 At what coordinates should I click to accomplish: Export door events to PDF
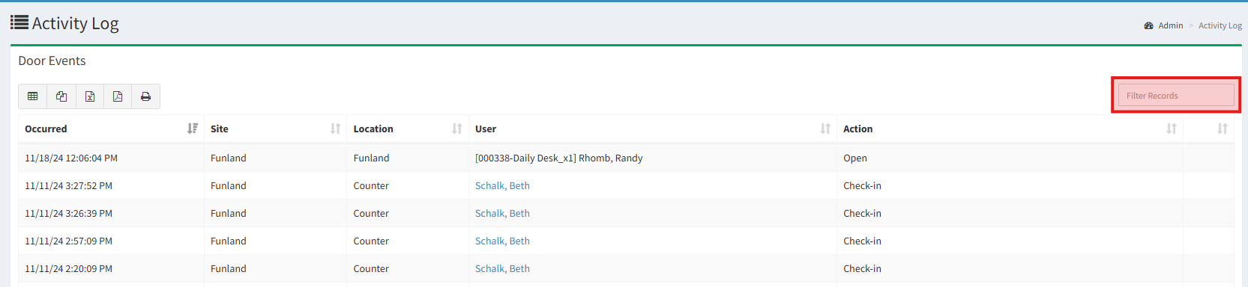click(118, 96)
